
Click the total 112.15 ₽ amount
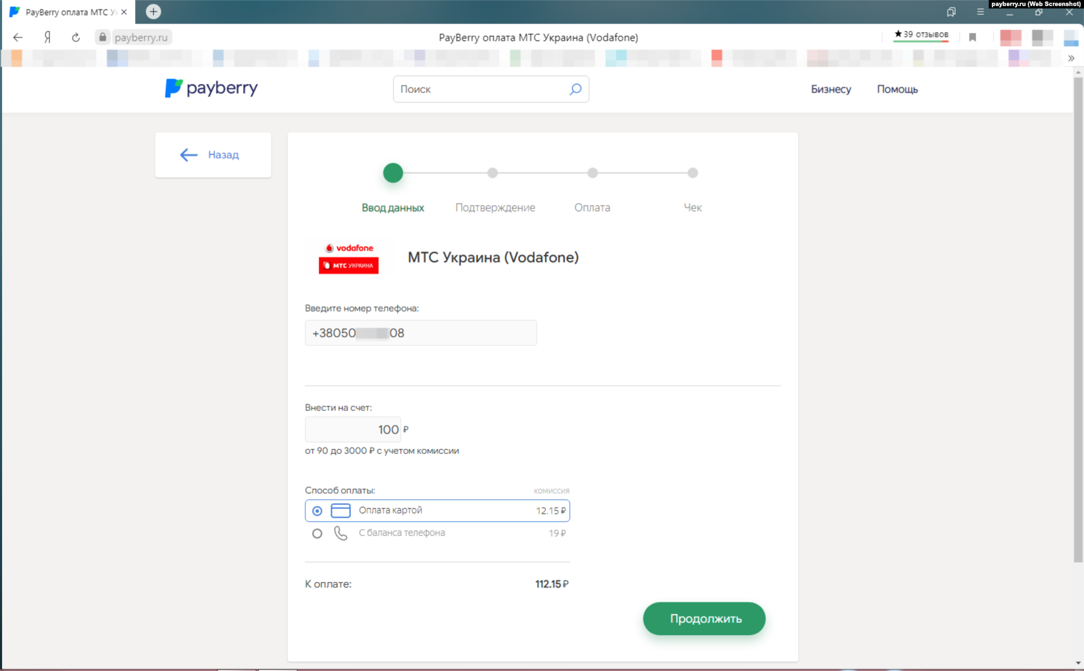(x=552, y=584)
